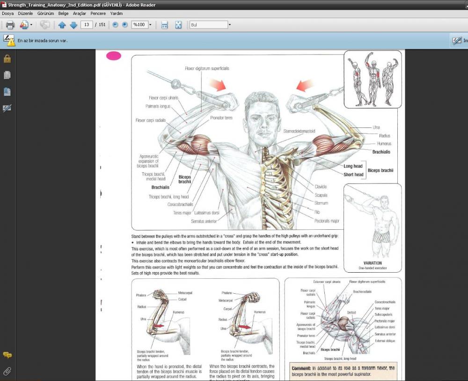Viewport: 468px width, 381px height.
Task: Open the Belge menu
Action: coord(63,14)
